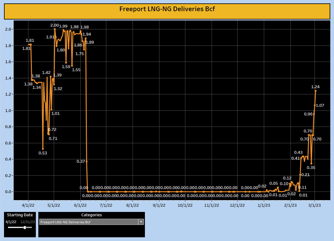The image size is (334, 241).
Task: Click the 1.75 data label
Action: (x=79, y=54)
